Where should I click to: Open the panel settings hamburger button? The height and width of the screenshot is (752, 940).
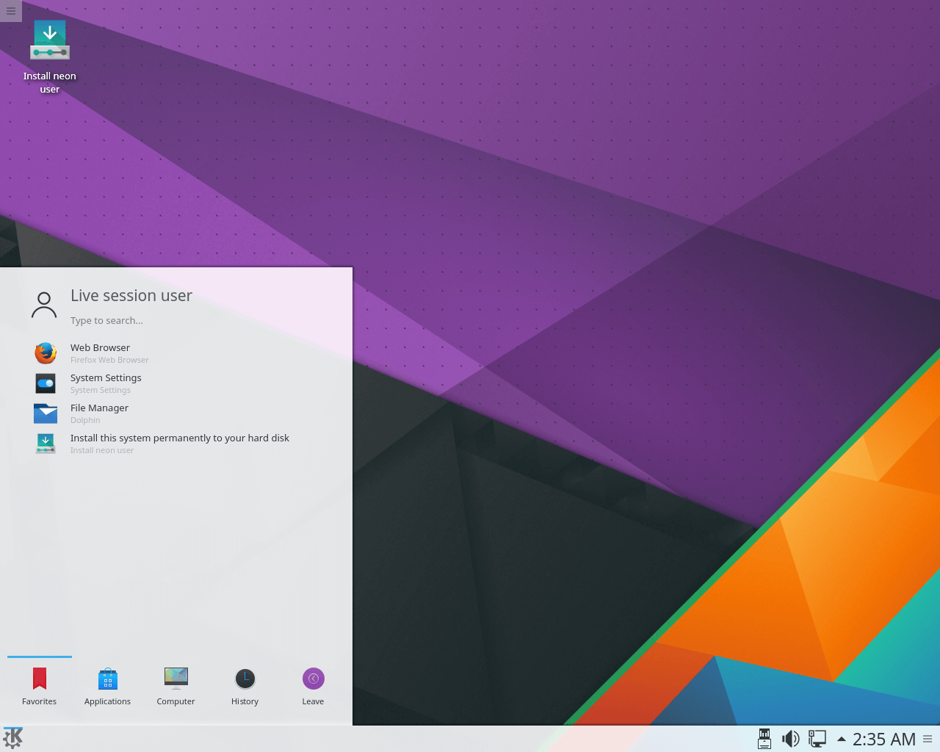[x=928, y=739]
